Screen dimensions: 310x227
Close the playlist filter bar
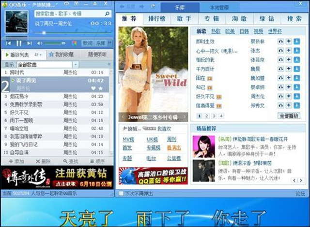pyautogui.click(x=109, y=64)
